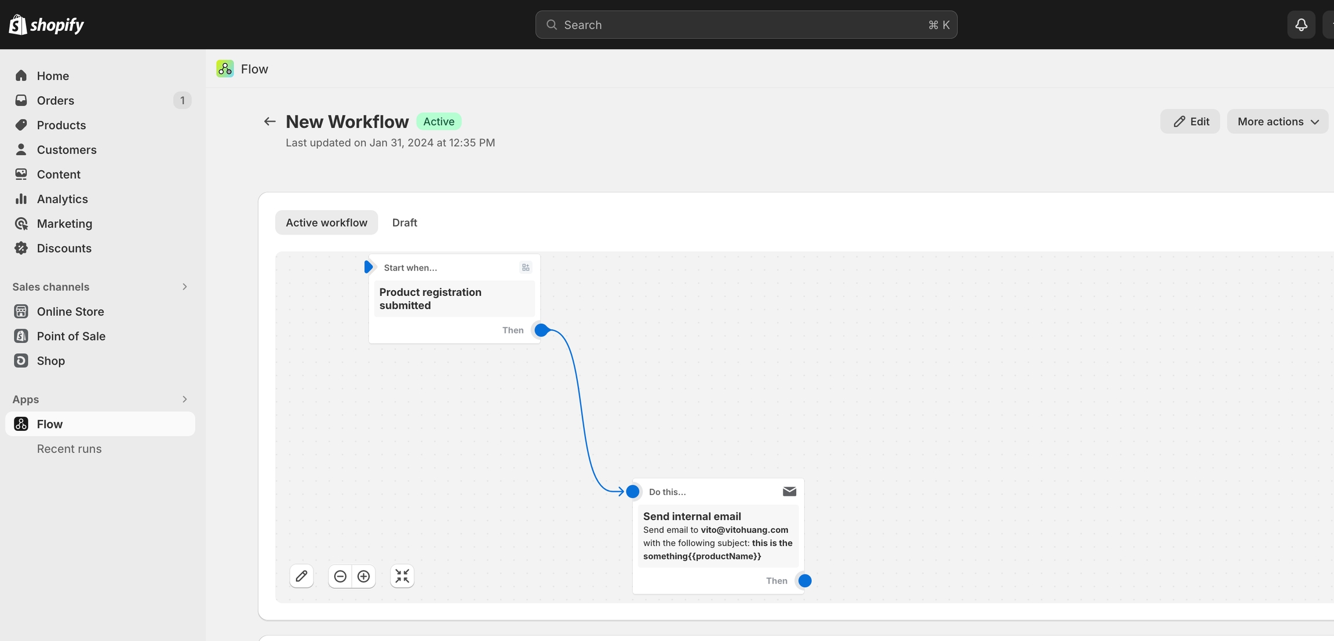Click the Shopify logo
Image resolution: width=1334 pixels, height=641 pixels.
coord(47,25)
